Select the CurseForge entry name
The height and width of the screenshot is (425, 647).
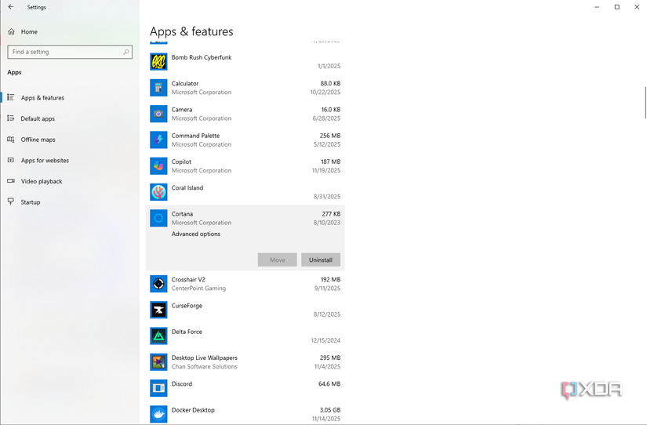click(187, 305)
